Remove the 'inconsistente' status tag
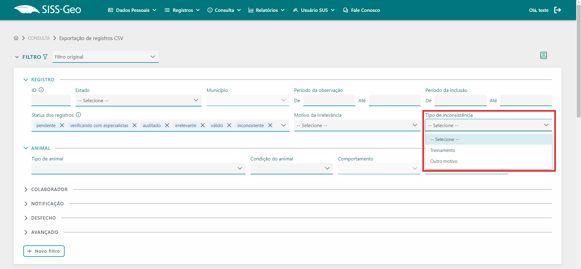The width and height of the screenshot is (581, 269). [270, 125]
